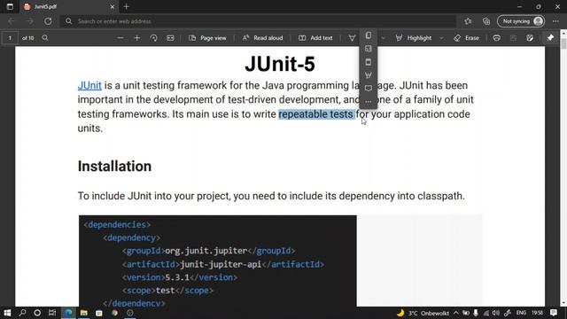
Task: Select the Highlight tool
Action: [x=414, y=37]
